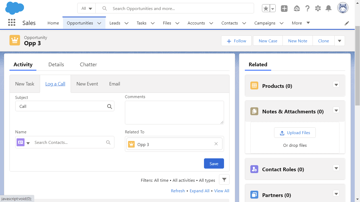The height and width of the screenshot is (202, 360).
Task: Open the Files tab
Action: pyautogui.click(x=167, y=23)
